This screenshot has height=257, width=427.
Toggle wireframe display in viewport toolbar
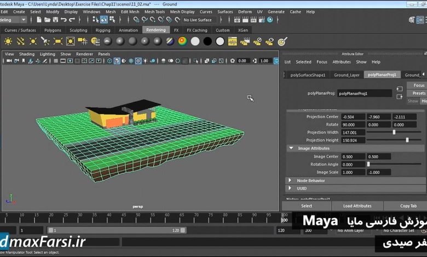109,61
